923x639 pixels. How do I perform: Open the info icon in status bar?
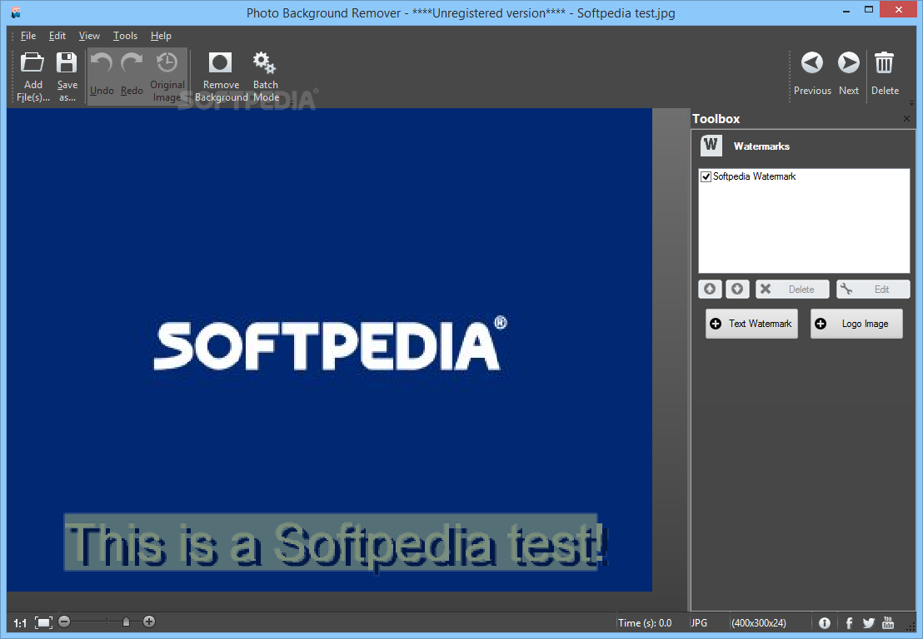[825, 623]
